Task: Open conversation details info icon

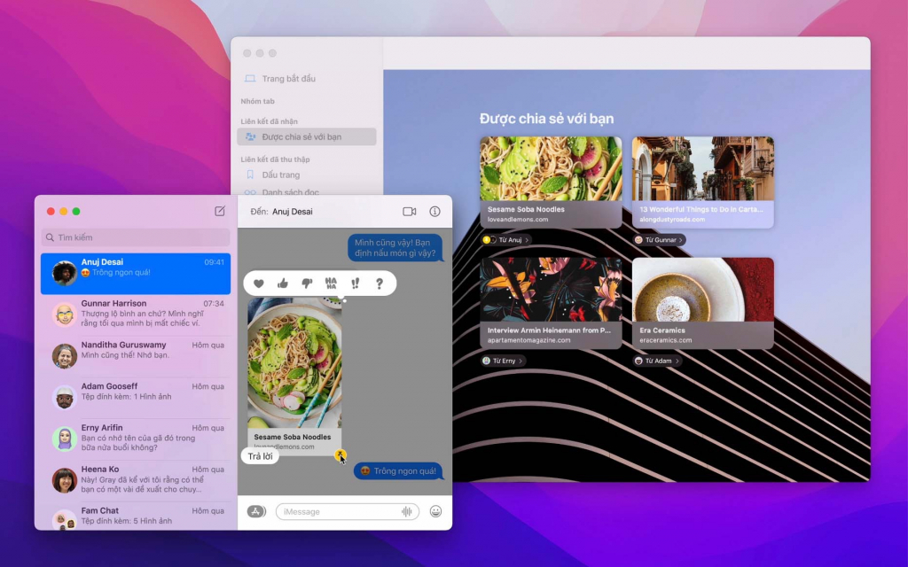Action: pos(434,212)
